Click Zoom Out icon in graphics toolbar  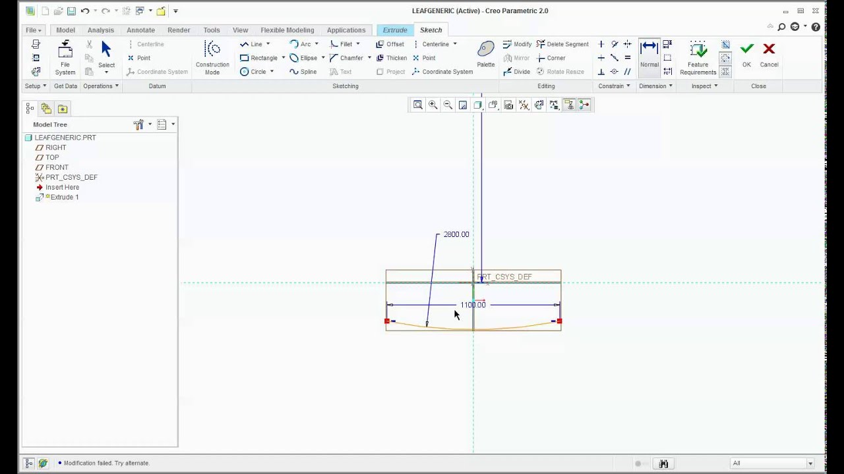[x=448, y=105]
